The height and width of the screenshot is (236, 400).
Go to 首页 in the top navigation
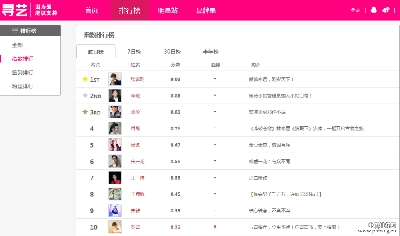point(92,10)
